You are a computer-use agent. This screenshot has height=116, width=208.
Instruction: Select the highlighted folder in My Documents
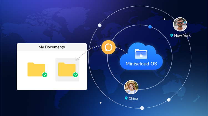tap(67, 70)
